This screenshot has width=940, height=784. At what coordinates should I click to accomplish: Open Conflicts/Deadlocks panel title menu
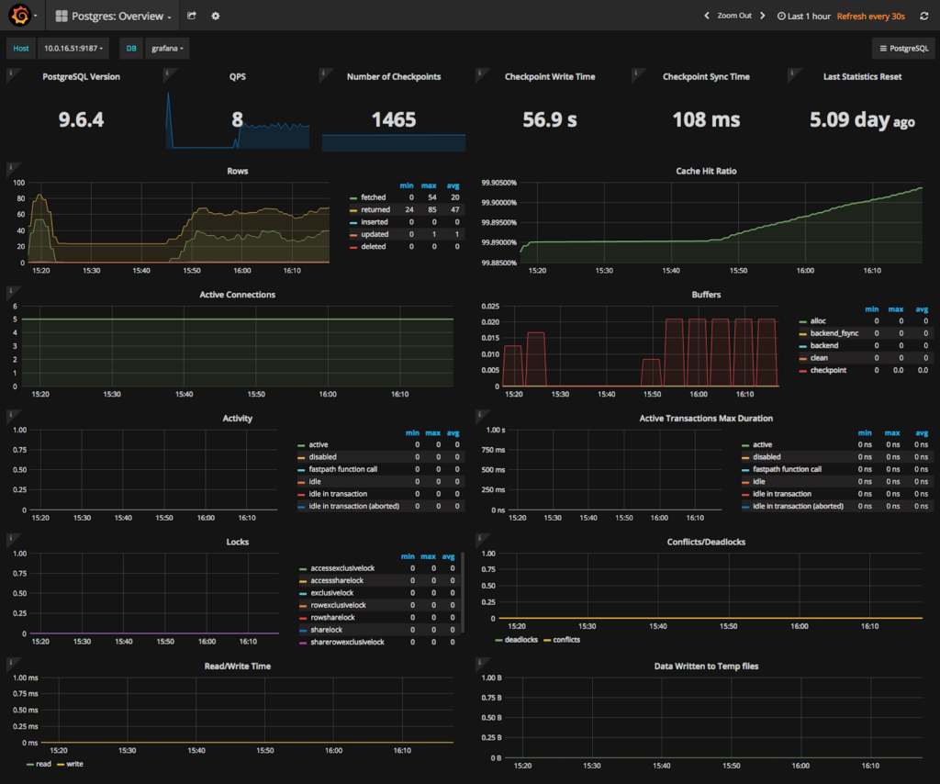(x=706, y=542)
